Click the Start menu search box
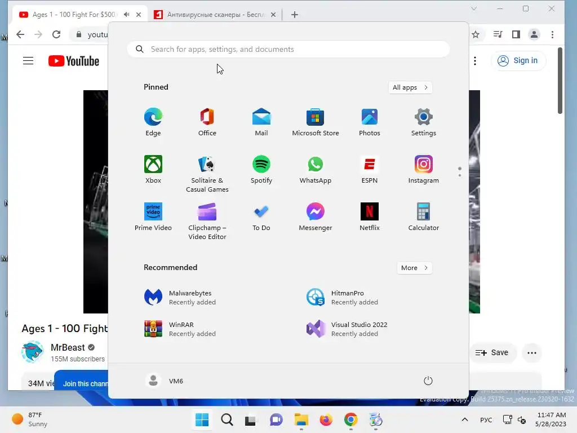The width and height of the screenshot is (577, 433). 288,49
